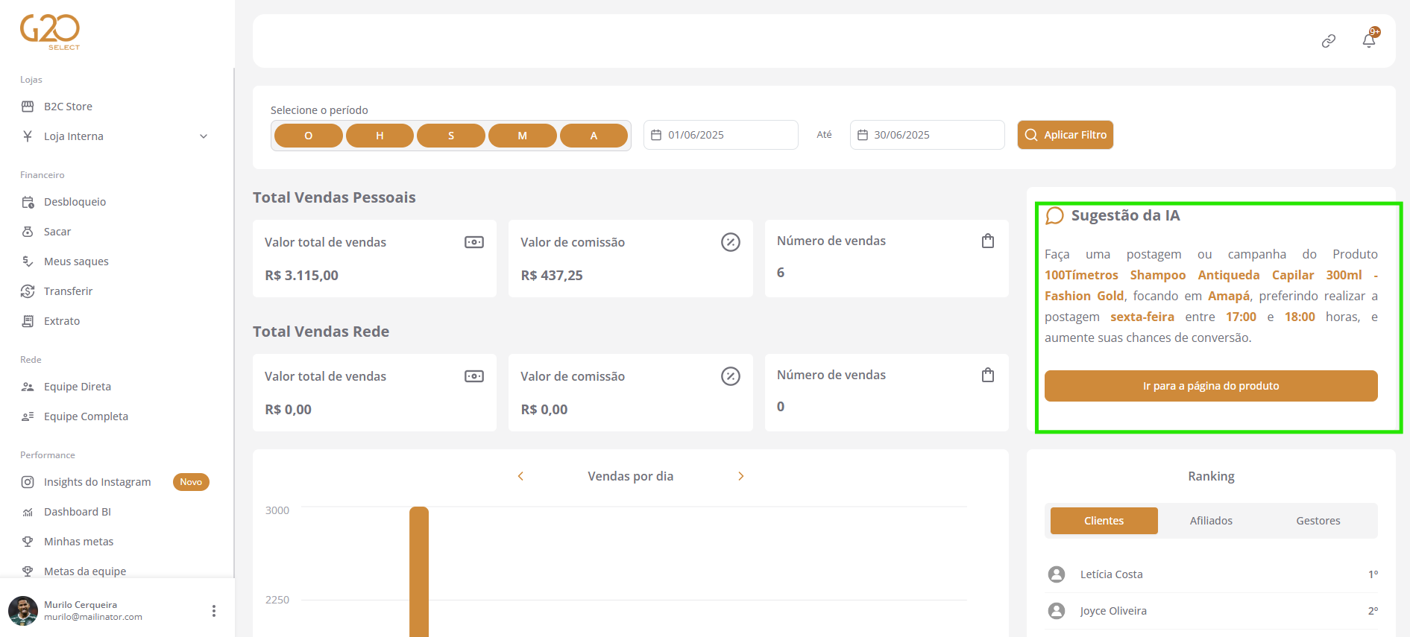Click Joyce Oliveira's avatar icon
The image size is (1410, 637).
1057,611
